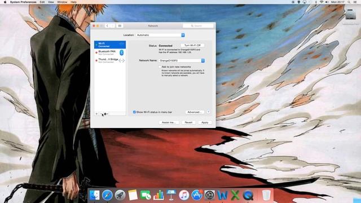Open the Trash in the Dock
This screenshot has width=361, height=203.
pos(266,195)
